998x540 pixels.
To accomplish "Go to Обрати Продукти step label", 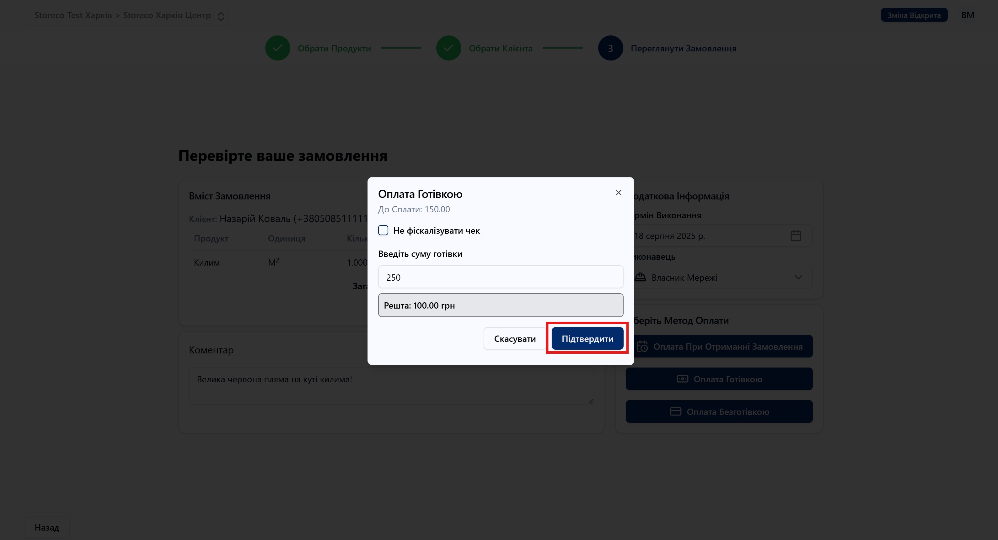I will pos(334,48).
